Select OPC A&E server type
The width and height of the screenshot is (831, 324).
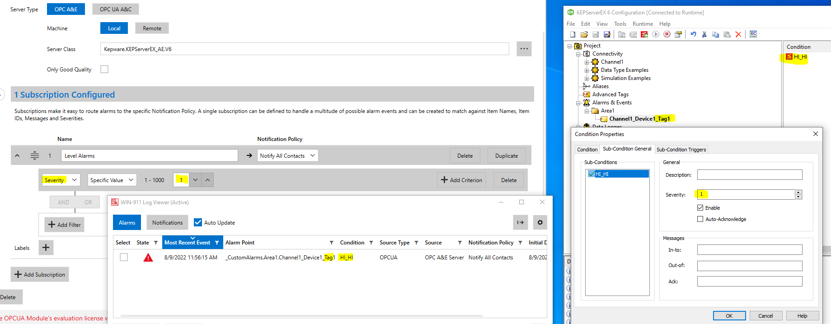66,9
